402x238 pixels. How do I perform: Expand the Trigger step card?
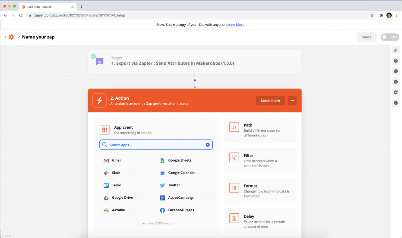(195, 62)
